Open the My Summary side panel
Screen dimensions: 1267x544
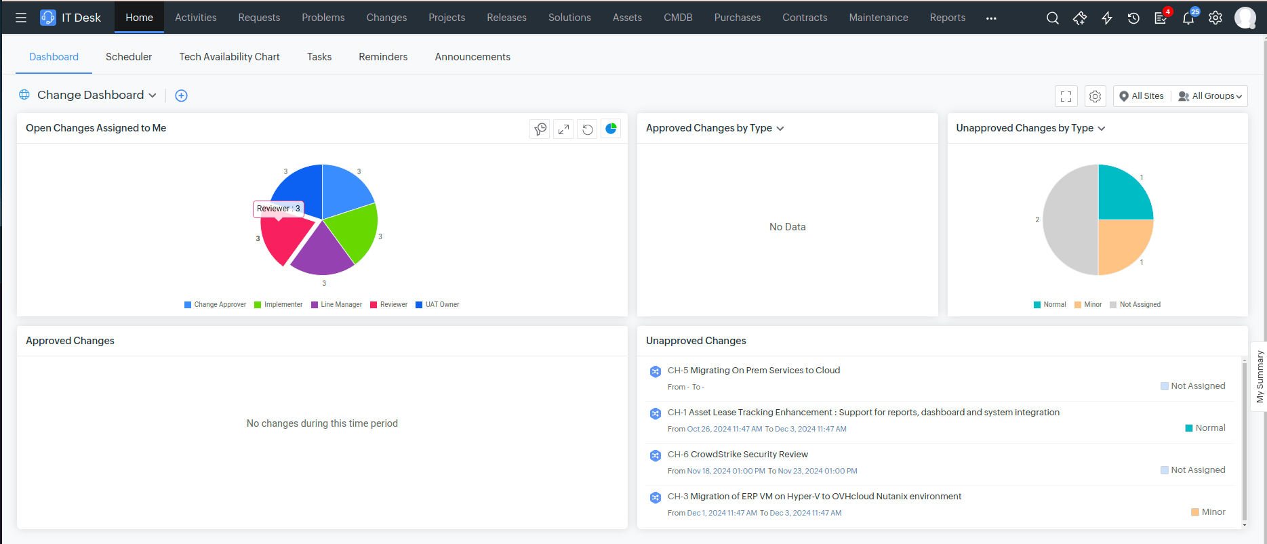[x=1259, y=377]
